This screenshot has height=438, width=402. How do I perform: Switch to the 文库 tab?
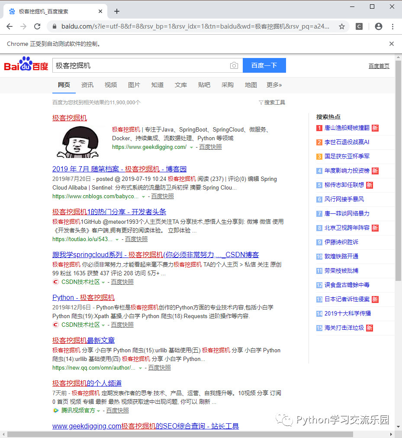pos(181,85)
